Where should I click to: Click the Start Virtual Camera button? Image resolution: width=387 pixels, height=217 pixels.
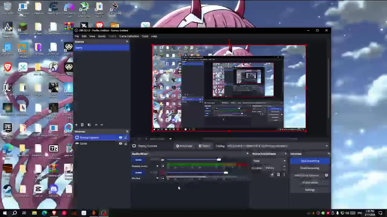[307, 175]
